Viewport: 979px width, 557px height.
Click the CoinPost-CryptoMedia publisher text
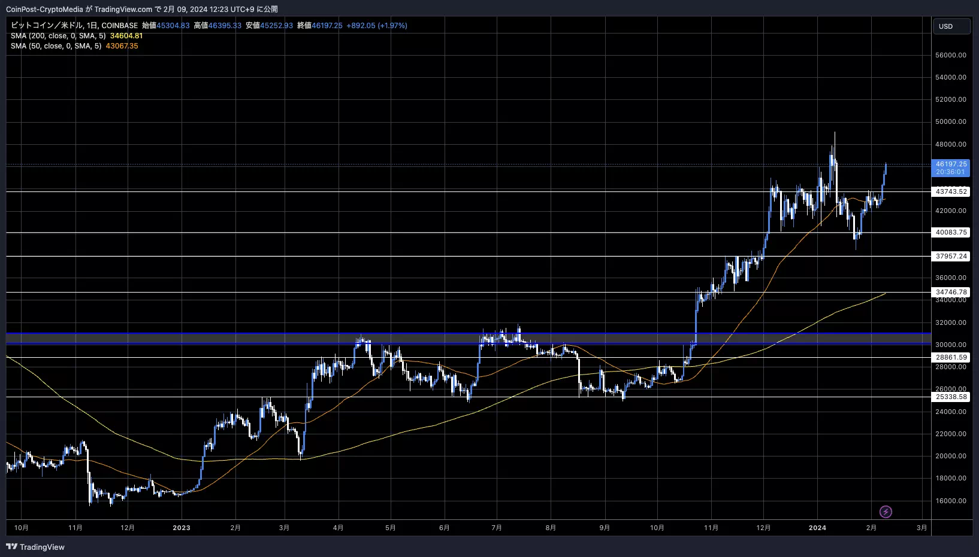[44, 9]
